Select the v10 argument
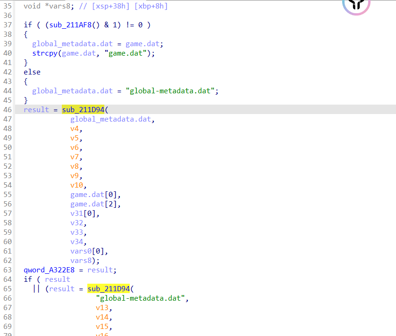Viewport: 396px width, 336px height. tap(76, 185)
